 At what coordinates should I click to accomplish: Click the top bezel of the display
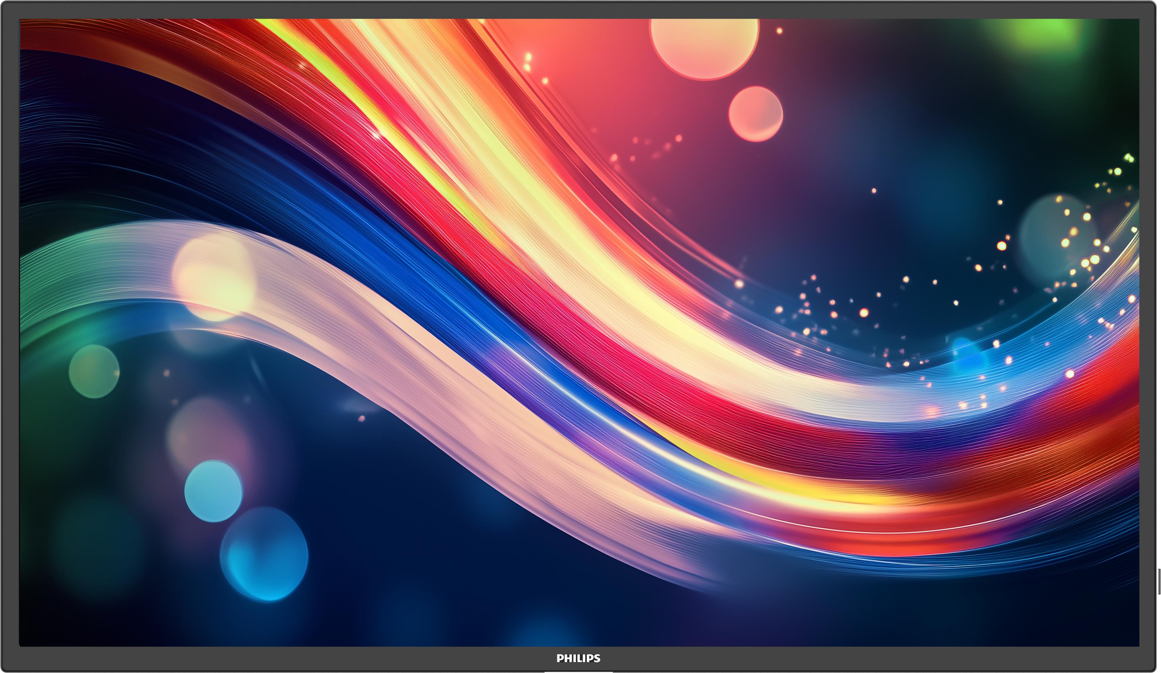(580, 7)
